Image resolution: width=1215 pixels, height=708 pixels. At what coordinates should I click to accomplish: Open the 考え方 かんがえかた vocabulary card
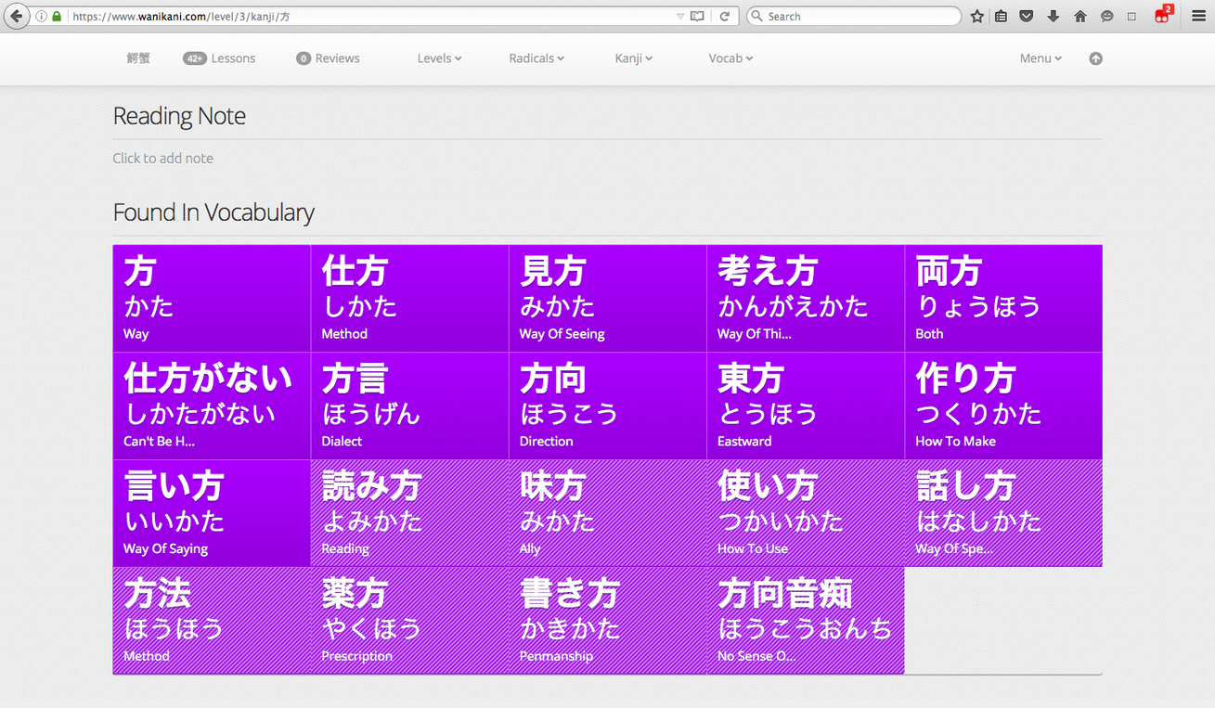(806, 299)
